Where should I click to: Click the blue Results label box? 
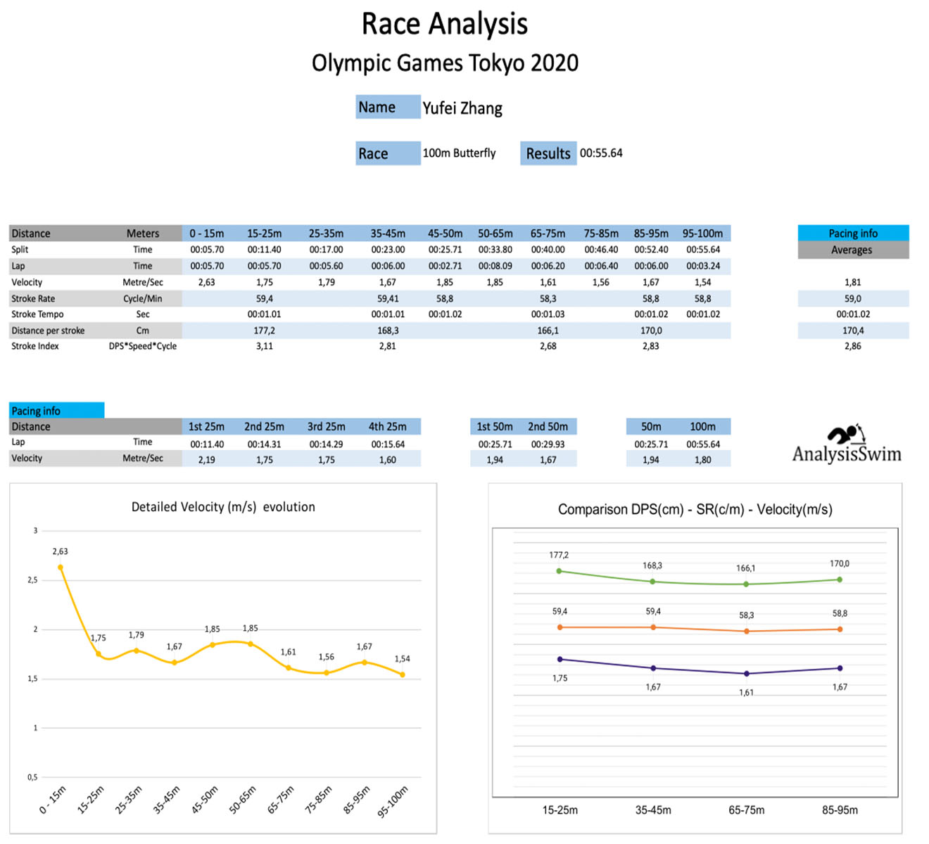tap(548, 153)
